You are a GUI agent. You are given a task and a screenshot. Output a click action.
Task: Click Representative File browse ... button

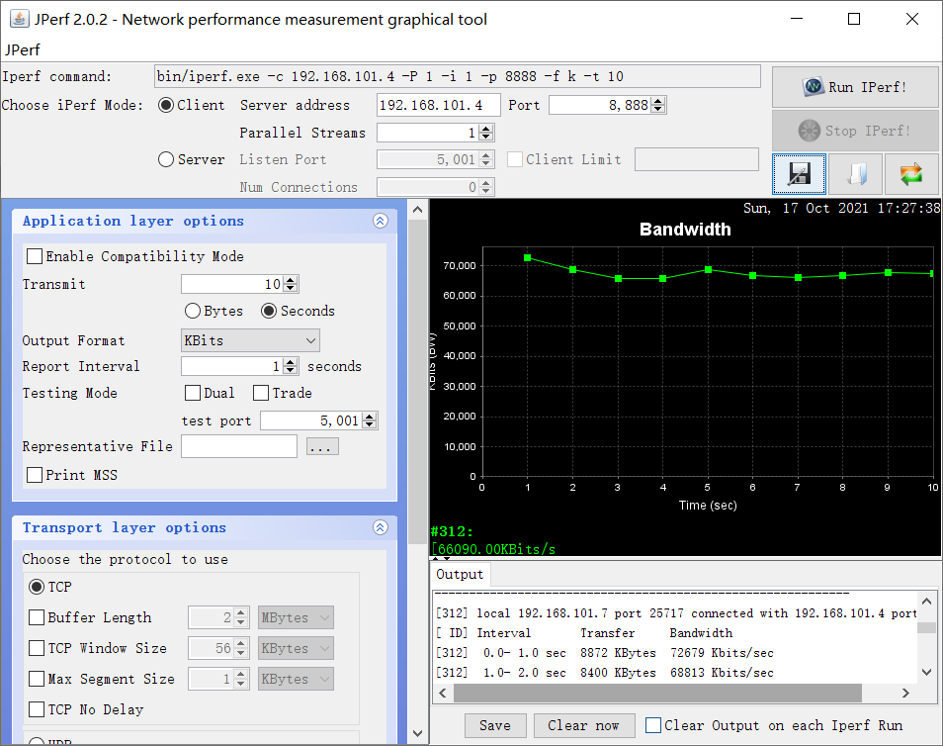coord(322,446)
